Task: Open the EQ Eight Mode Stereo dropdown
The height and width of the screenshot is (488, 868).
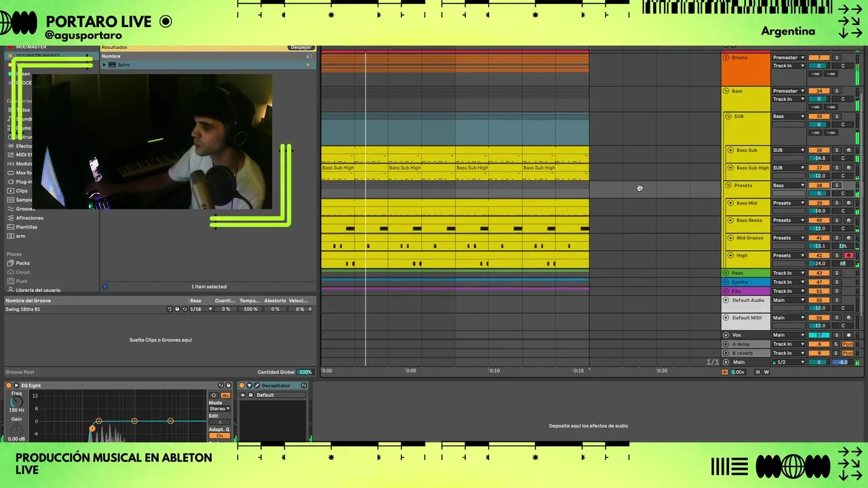Action: 219,409
